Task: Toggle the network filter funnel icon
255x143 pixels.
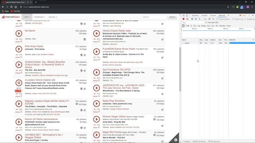Action: (196, 19)
